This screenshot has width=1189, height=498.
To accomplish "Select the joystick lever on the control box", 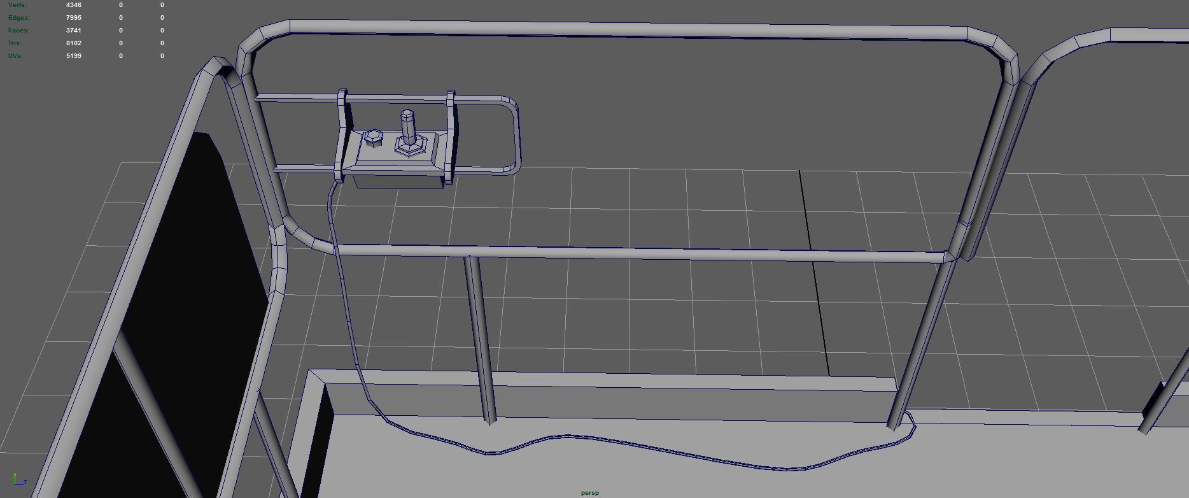I will [407, 126].
